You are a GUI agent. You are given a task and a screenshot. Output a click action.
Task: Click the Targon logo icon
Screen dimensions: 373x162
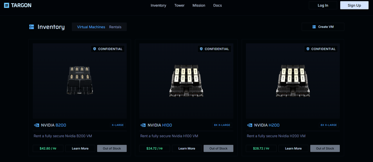(x=7, y=5)
